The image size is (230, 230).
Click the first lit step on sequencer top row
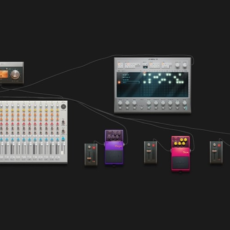[144, 75]
